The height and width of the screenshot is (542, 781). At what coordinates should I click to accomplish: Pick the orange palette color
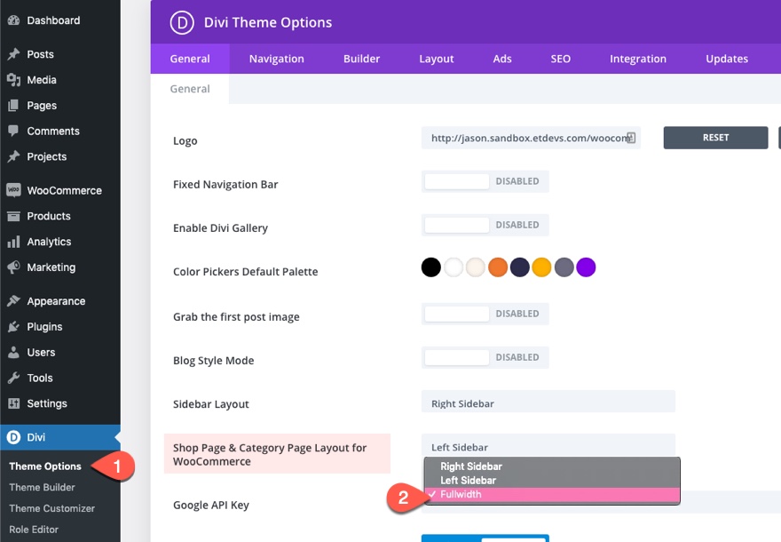[x=498, y=267]
